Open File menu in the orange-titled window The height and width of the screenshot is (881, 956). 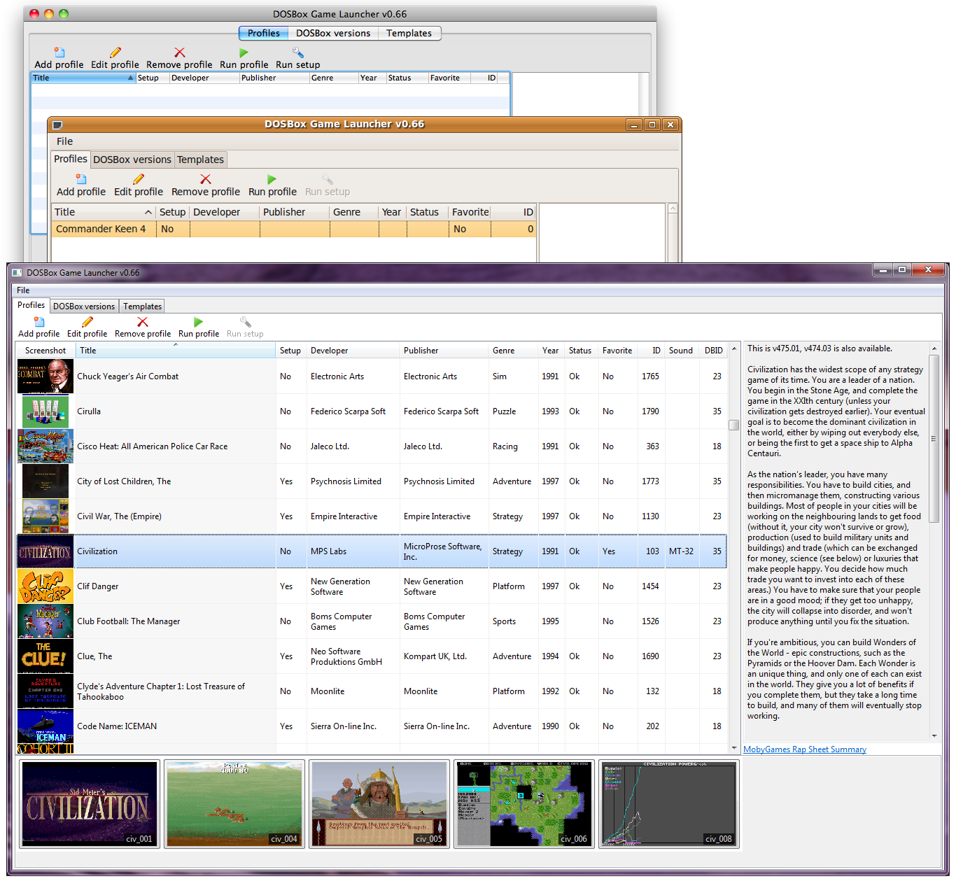coord(64,141)
